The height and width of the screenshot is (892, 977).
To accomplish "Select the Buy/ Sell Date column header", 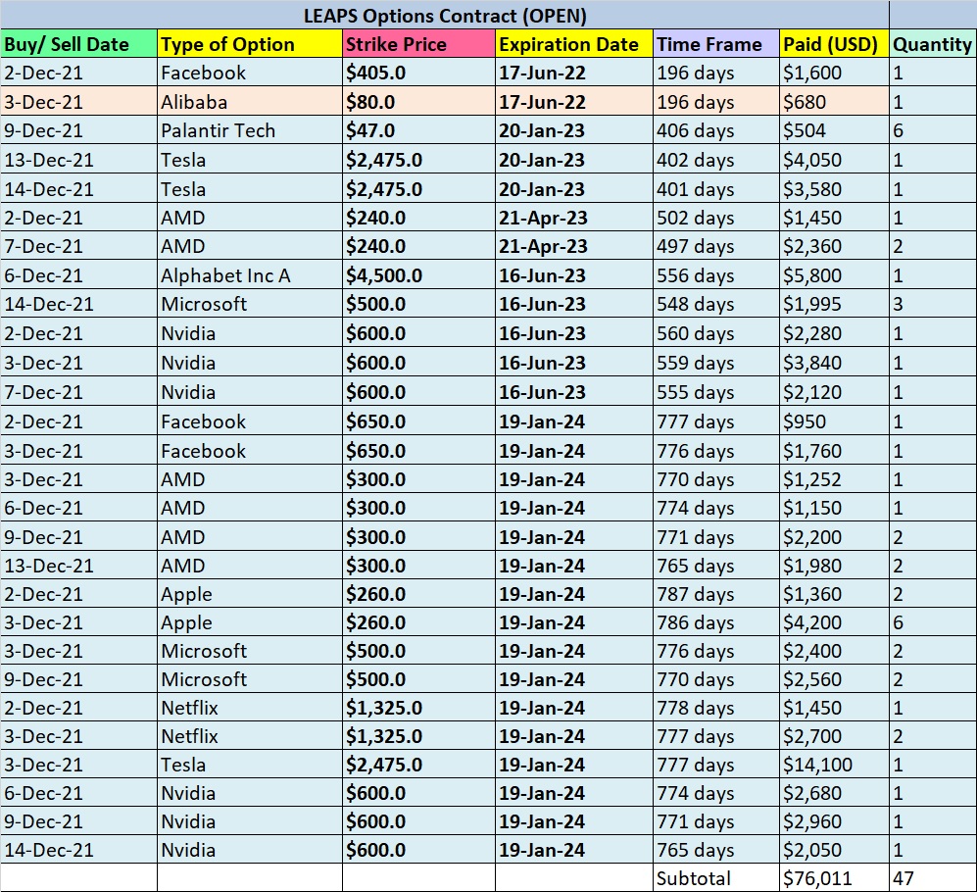I will (78, 44).
